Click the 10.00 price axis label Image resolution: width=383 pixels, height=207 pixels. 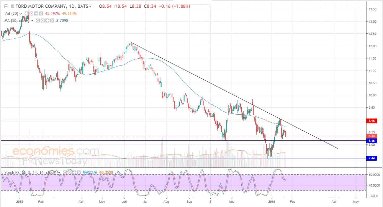tap(373, 95)
